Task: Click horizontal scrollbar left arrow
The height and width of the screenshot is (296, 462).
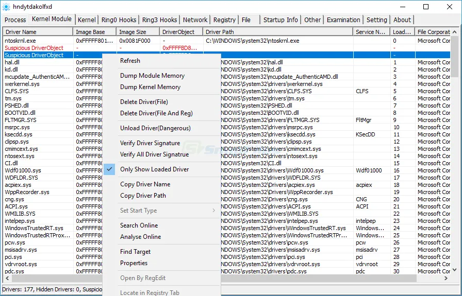Action: click(7, 278)
